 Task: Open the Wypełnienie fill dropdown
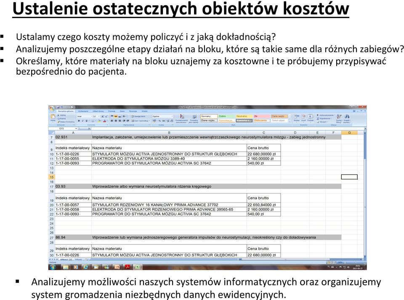(324, 118)
